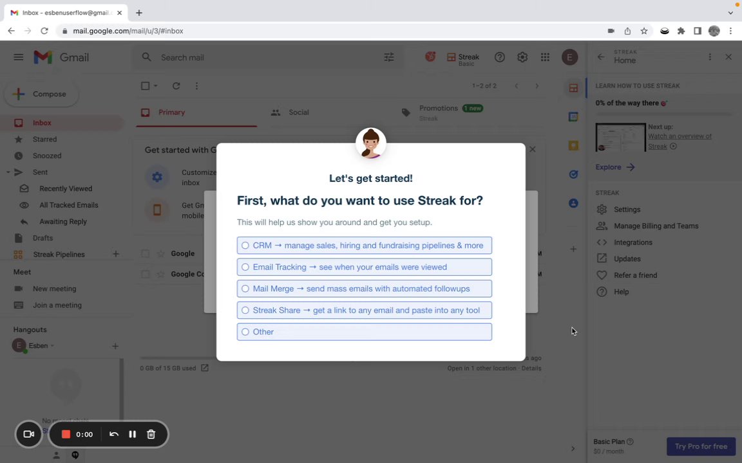Close the Get started with Gmail card

pos(533,149)
